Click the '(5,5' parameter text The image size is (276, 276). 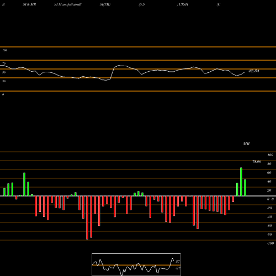142,4
